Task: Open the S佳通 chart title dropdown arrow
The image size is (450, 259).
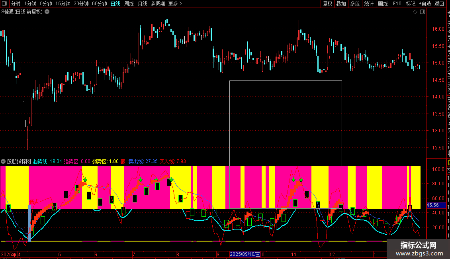Action: click(47, 12)
